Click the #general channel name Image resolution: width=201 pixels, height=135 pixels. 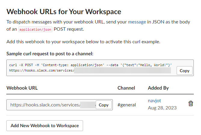pyautogui.click(x=126, y=105)
